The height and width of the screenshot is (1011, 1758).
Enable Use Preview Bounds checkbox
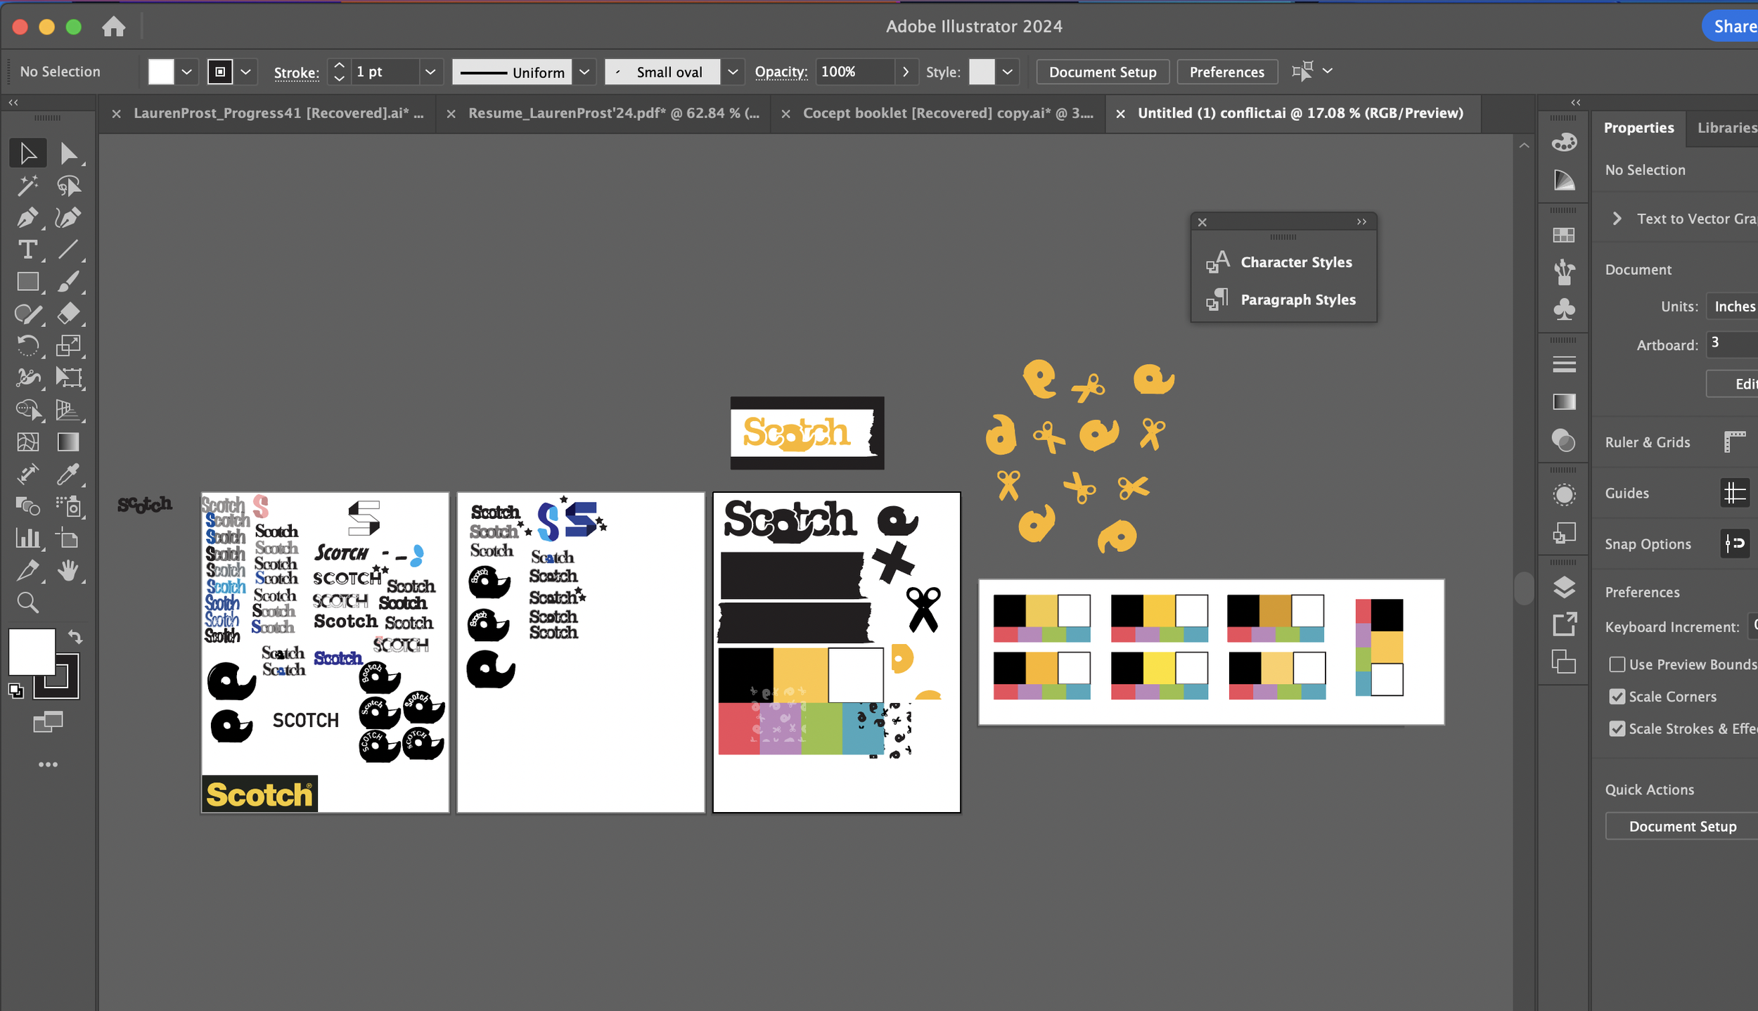click(x=1617, y=664)
